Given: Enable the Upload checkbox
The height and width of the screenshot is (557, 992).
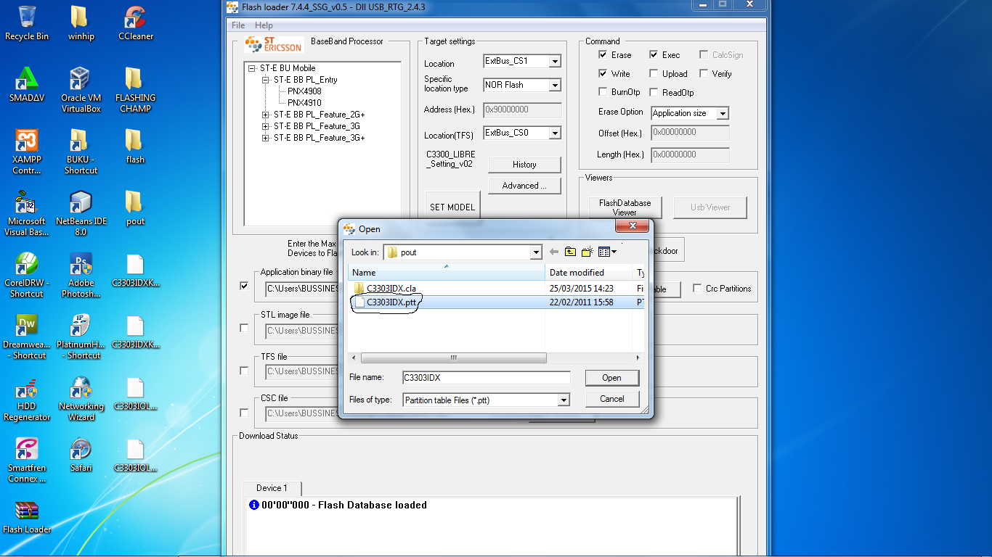Looking at the screenshot, I should pyautogui.click(x=654, y=73).
